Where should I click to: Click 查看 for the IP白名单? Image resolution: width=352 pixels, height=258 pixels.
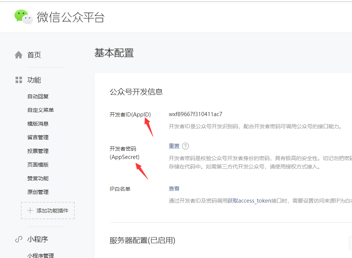pos(174,189)
